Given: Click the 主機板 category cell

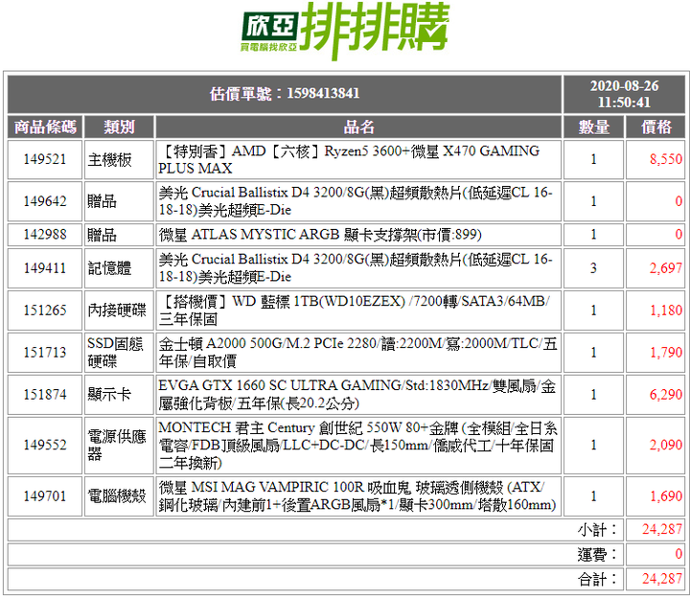Looking at the screenshot, I should (119, 159).
